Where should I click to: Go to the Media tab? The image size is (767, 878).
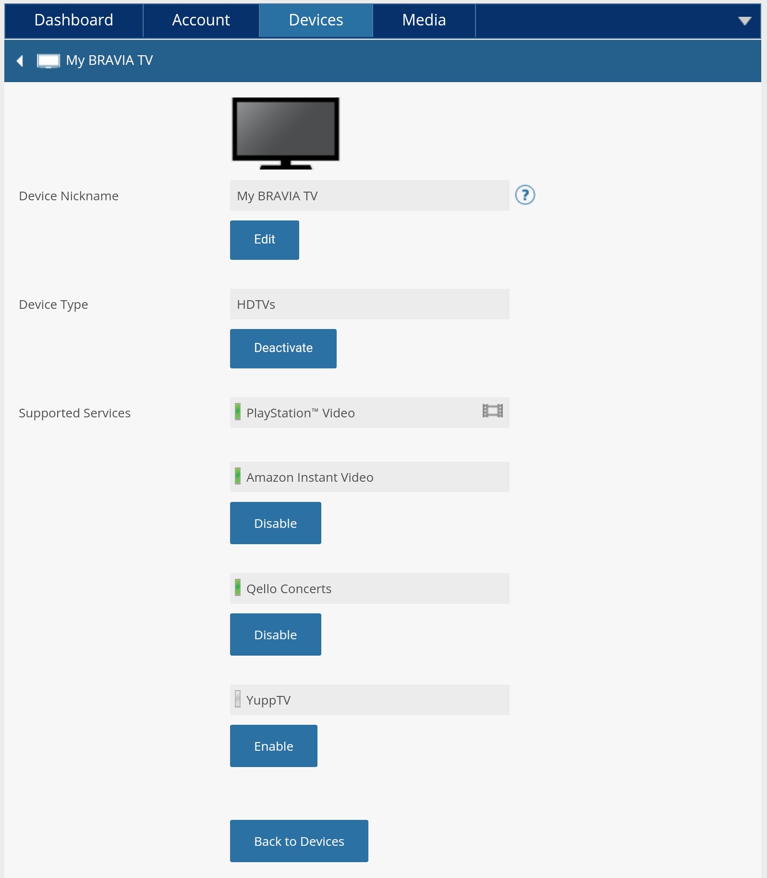coord(424,20)
